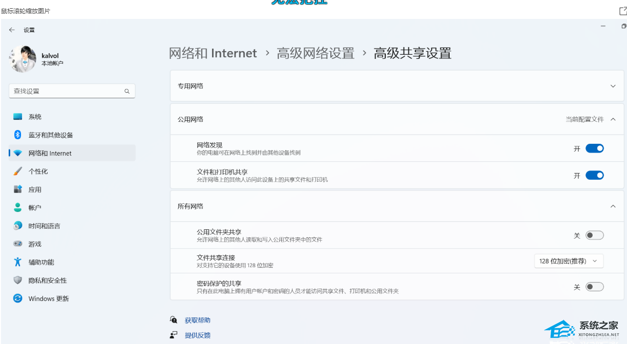Collapse the all networks section (所有网络)
Image resolution: width=627 pixels, height=344 pixels.
click(613, 206)
